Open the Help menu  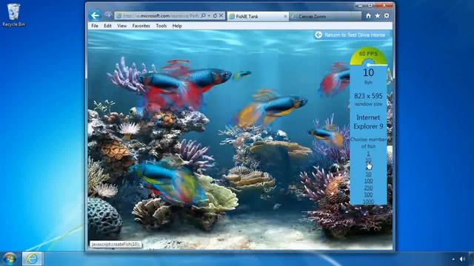pos(177,26)
